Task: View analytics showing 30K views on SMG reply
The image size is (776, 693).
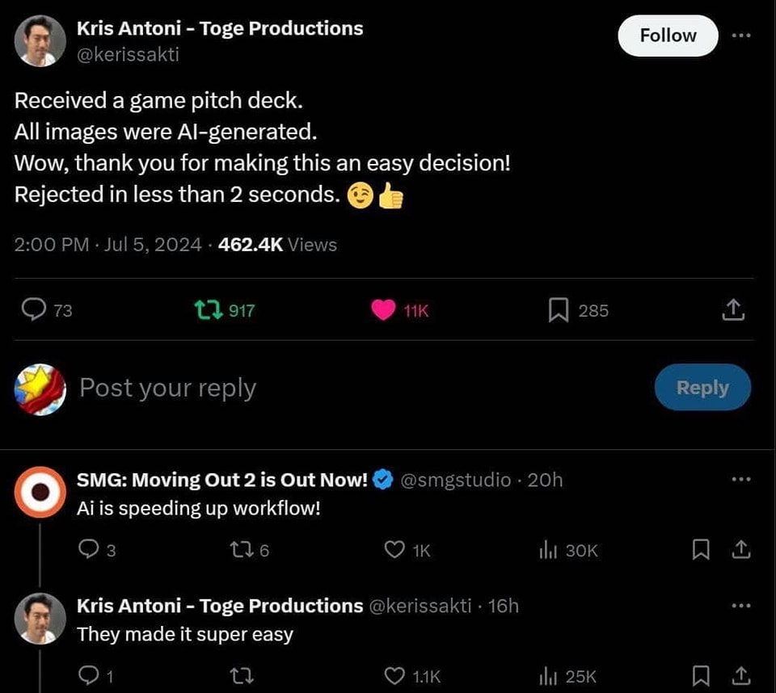Action: 568,550
